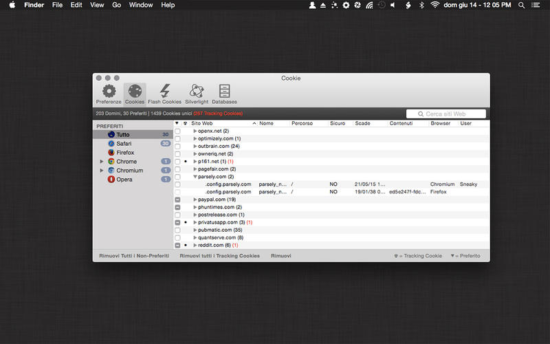The width and height of the screenshot is (550, 344).
Task: Open the Window menu
Action: point(141,5)
